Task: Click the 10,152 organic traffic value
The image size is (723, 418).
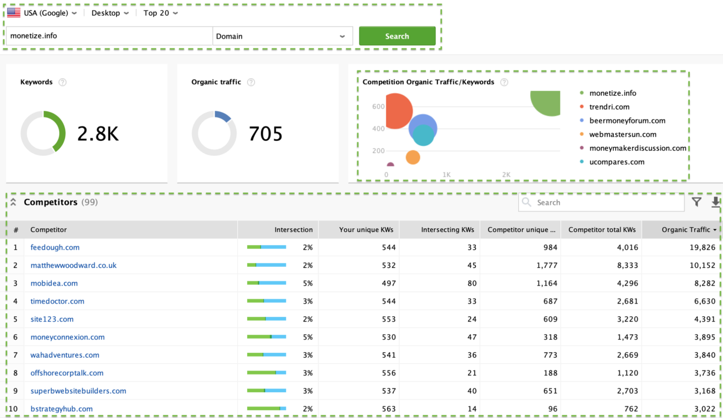Action: tap(703, 265)
